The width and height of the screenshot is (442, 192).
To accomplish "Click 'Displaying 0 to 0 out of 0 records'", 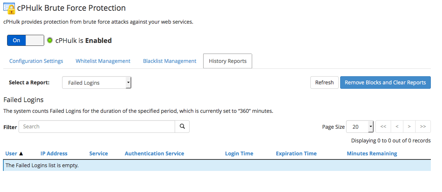I will click(x=391, y=141).
